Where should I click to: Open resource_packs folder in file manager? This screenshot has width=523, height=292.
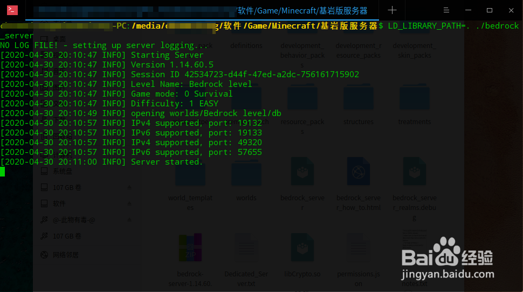click(x=302, y=97)
